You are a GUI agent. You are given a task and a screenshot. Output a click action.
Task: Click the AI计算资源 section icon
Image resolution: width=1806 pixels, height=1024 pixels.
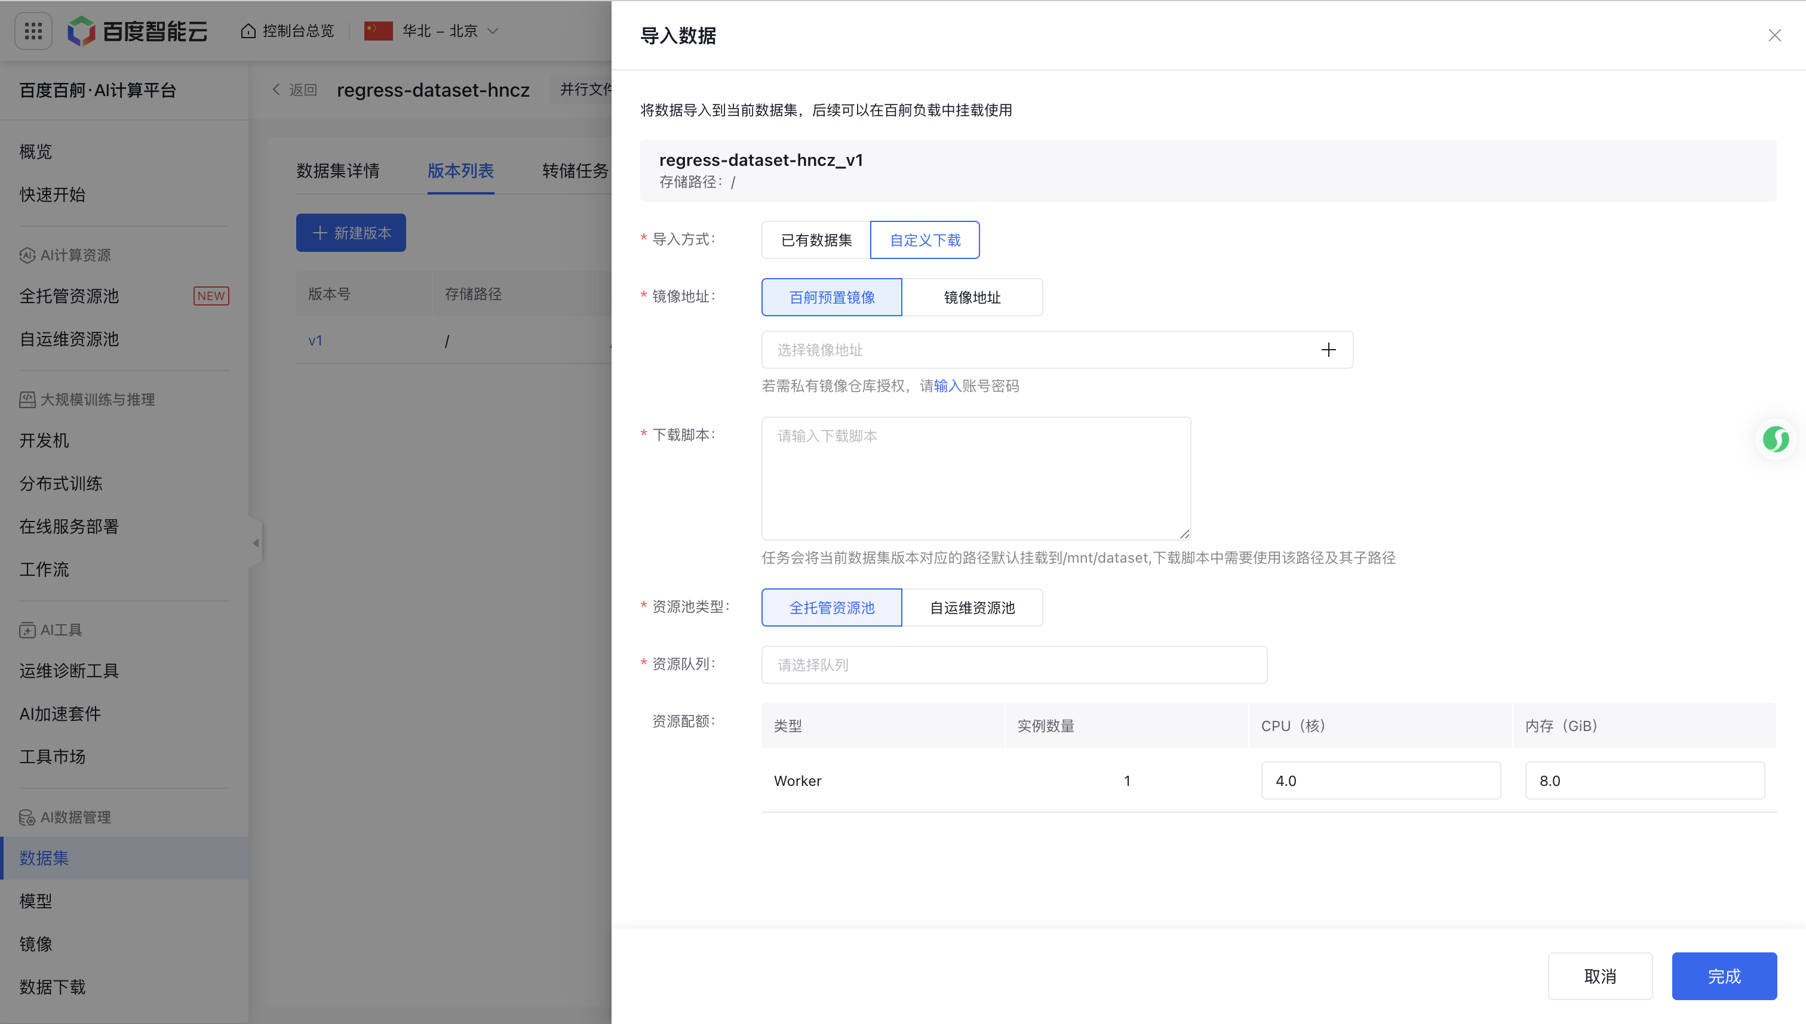(27, 255)
